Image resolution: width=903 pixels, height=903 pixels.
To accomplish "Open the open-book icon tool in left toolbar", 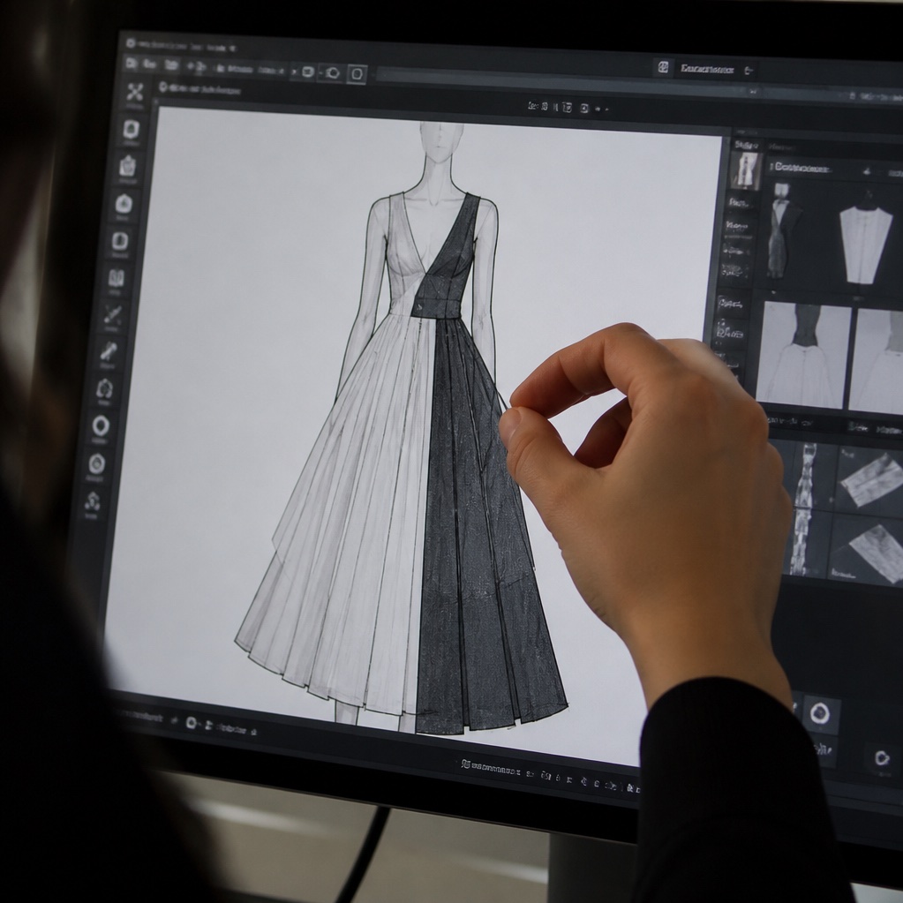I will pyautogui.click(x=117, y=278).
